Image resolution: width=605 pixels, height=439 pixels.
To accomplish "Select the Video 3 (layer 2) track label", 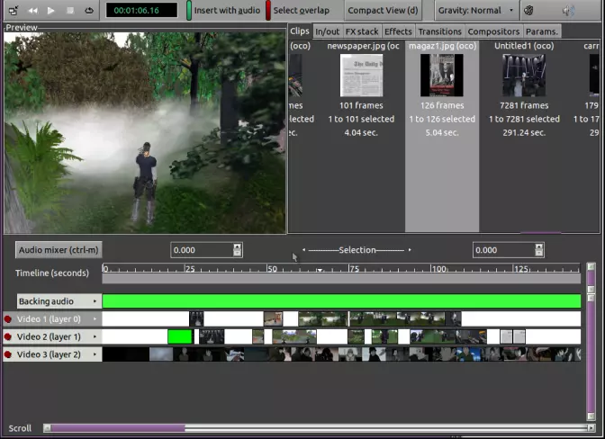I will (x=49, y=354).
